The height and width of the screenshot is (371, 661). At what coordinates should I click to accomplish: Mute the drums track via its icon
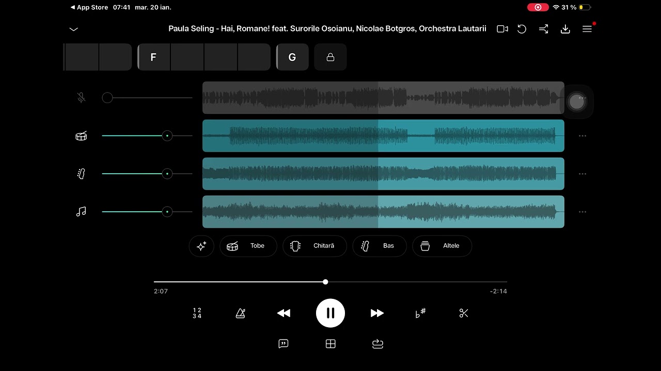coord(81,136)
